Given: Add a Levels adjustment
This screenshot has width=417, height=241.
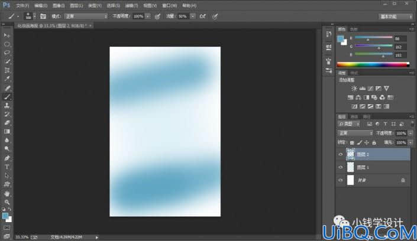Looking at the screenshot, I should (x=362, y=88).
